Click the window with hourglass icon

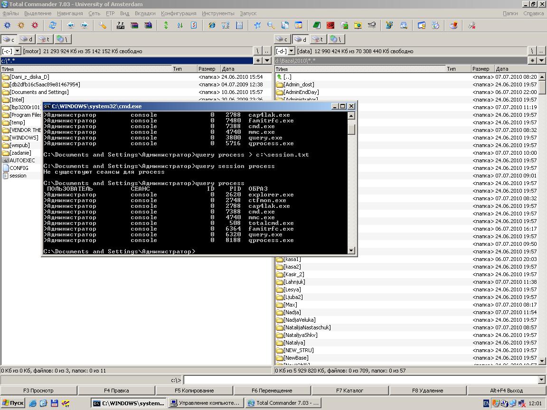(422, 25)
